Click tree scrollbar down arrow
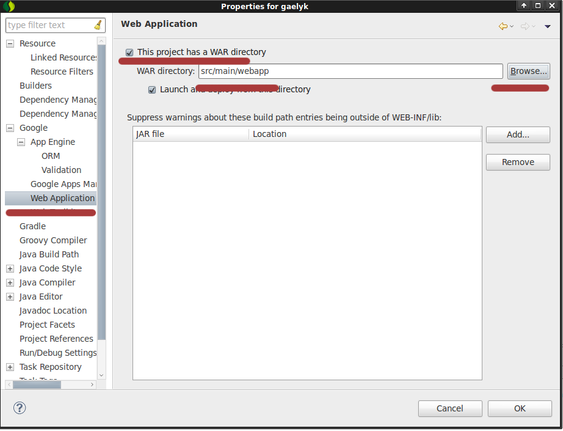Screen dimensions: 563x431 pos(101,375)
